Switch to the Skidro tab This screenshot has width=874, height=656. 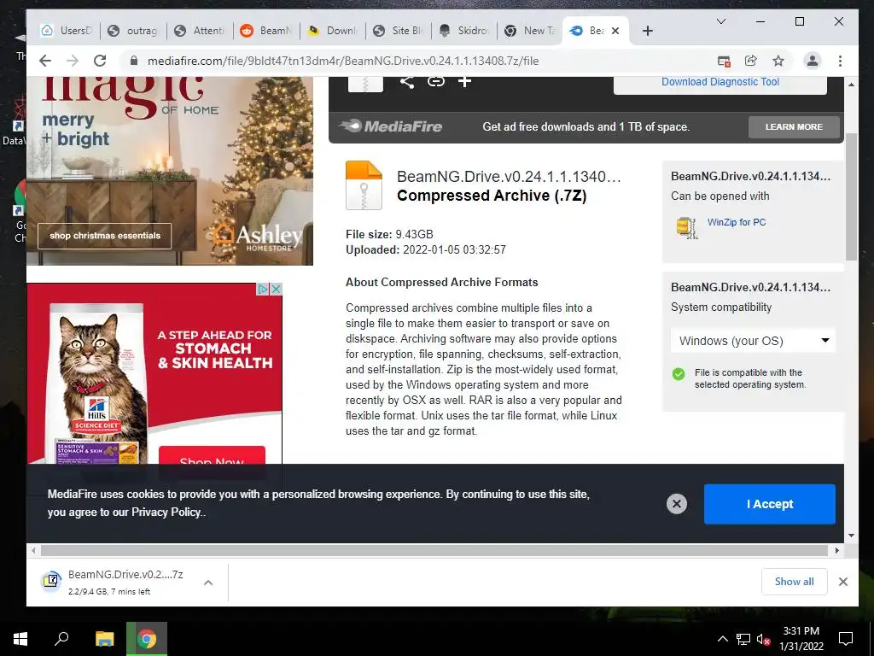[x=465, y=31]
